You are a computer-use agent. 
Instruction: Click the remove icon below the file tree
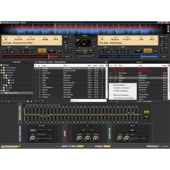pos(6,102)
